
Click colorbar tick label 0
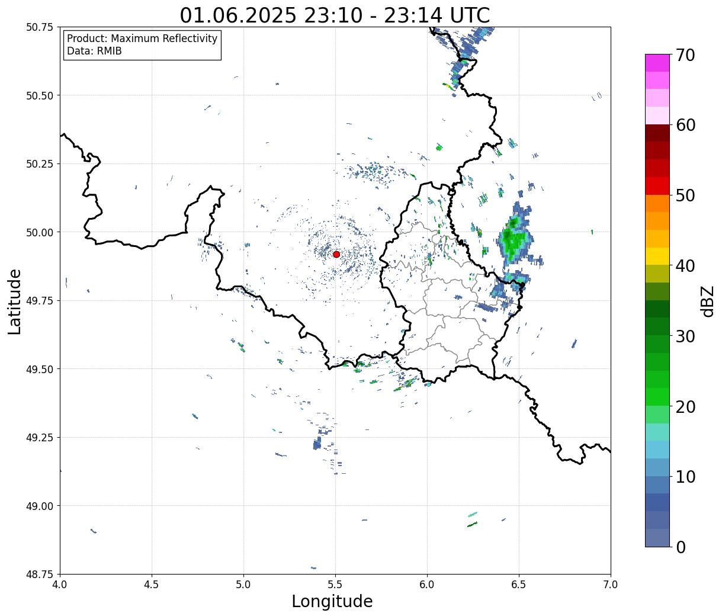pyautogui.click(x=681, y=547)
